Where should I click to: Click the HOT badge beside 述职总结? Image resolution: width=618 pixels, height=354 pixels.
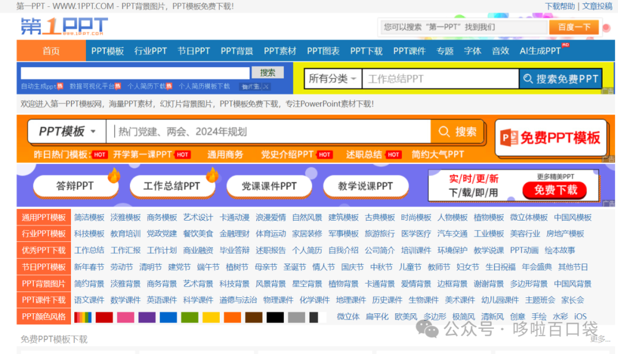click(393, 154)
